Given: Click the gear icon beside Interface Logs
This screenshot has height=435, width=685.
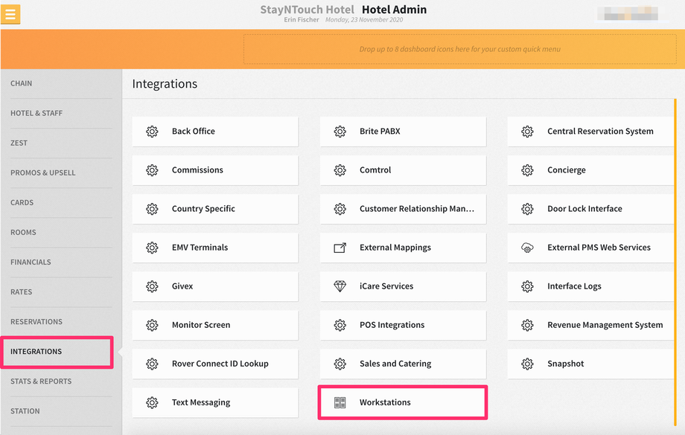Looking at the screenshot, I should [x=527, y=286].
